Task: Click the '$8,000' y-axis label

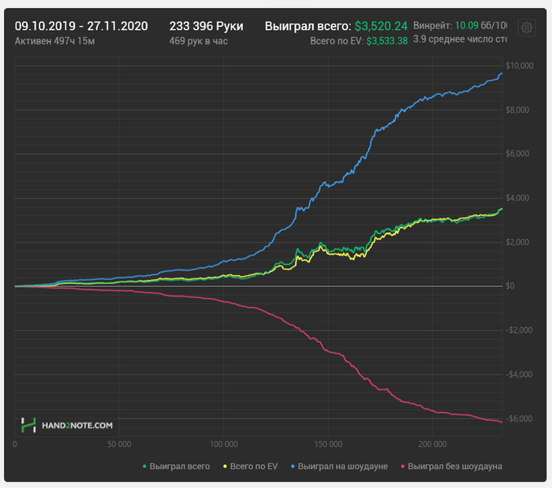Action: coord(517,110)
